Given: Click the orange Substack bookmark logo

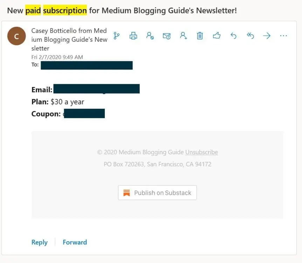Looking at the screenshot, I should click(x=126, y=193).
